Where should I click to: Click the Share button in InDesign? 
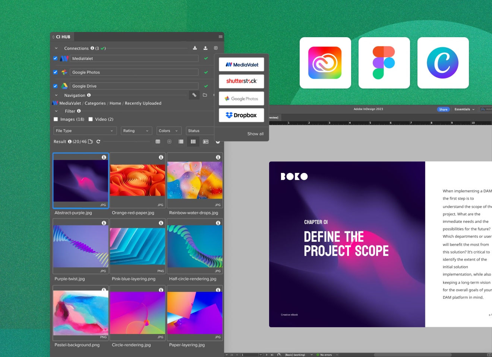(x=443, y=109)
